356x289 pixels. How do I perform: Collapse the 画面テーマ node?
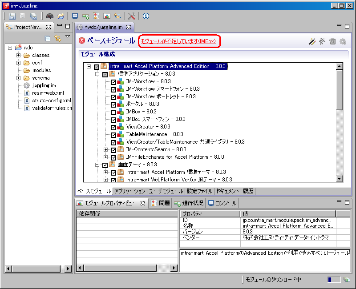pos(97,165)
